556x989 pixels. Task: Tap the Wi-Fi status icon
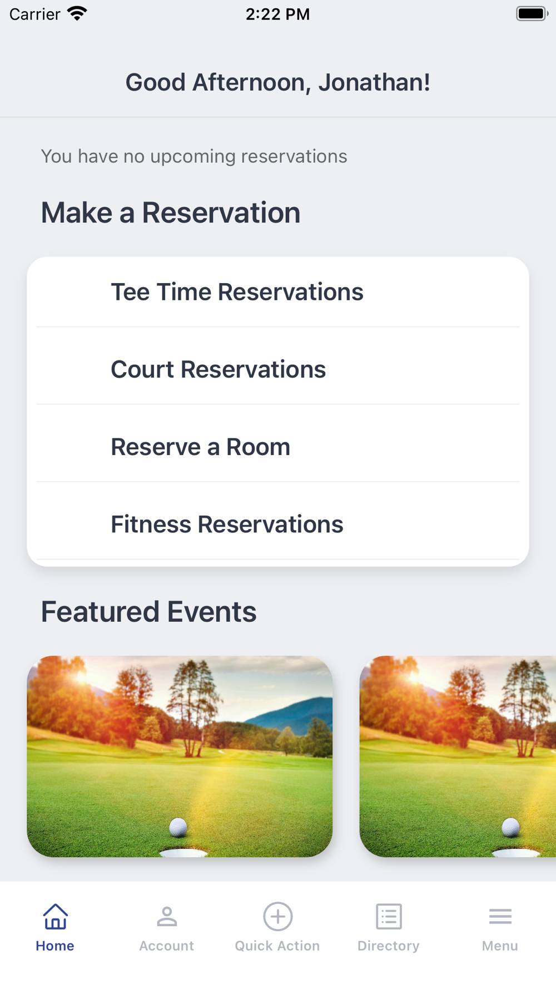tap(77, 13)
